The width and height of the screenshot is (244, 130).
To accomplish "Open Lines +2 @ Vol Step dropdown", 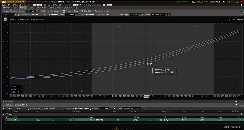I will click(x=50, y=15).
